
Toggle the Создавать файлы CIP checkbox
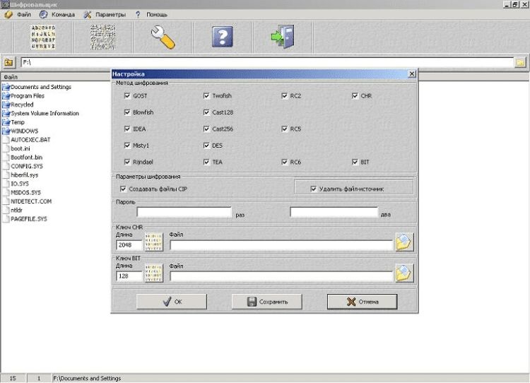pos(123,189)
